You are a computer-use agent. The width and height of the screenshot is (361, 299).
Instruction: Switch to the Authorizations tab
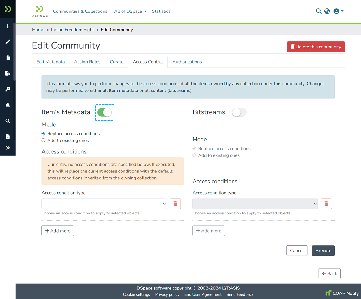pyautogui.click(x=187, y=62)
